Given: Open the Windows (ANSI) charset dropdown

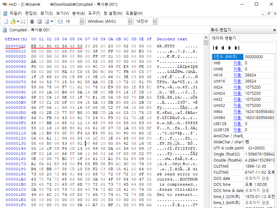Looking at the screenshot, I should click(x=130, y=21).
